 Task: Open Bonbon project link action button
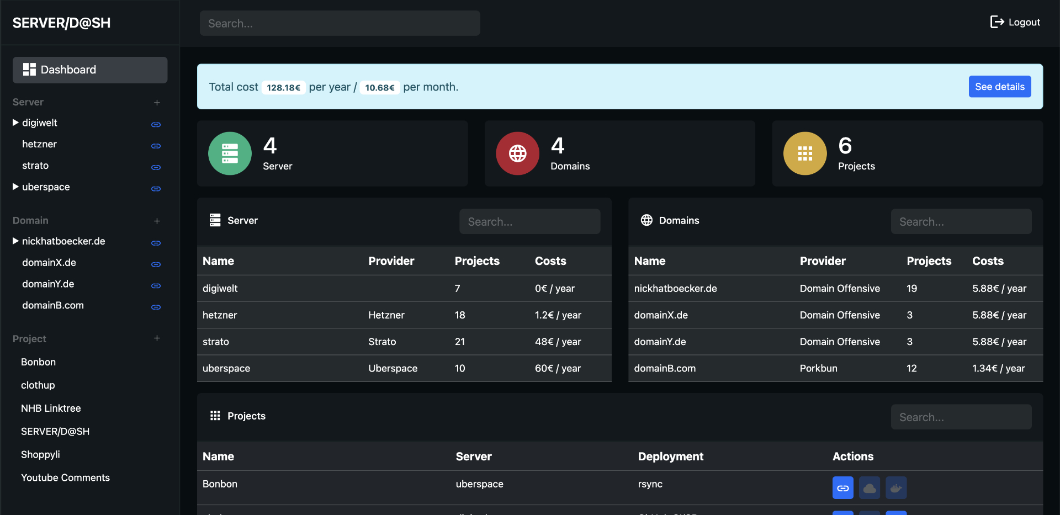(842, 488)
